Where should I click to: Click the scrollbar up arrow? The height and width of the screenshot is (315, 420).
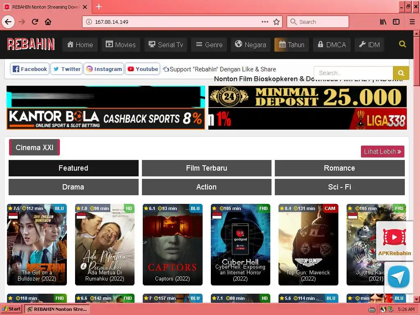click(x=417, y=34)
